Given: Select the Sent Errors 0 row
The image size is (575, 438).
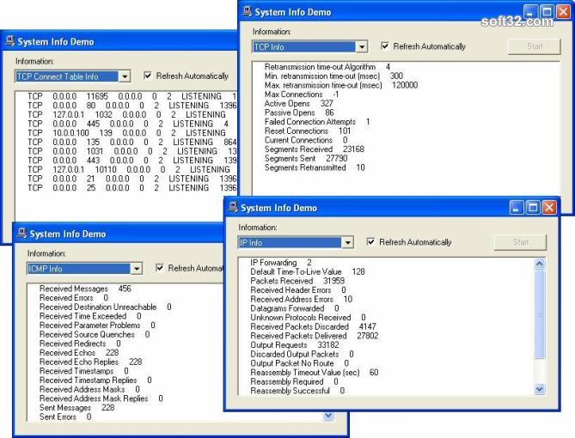Looking at the screenshot, I should pyautogui.click(x=65, y=417).
